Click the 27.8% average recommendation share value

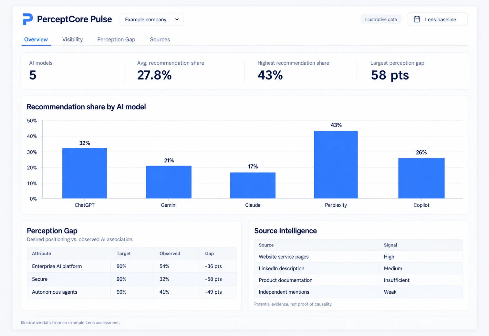[x=154, y=75]
